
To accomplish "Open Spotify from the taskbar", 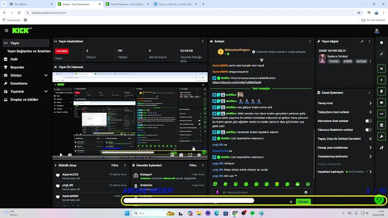I will coord(253,213).
